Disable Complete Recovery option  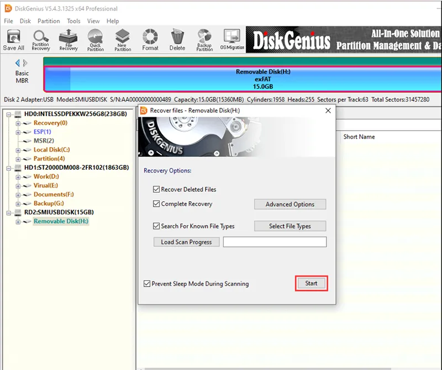(157, 204)
